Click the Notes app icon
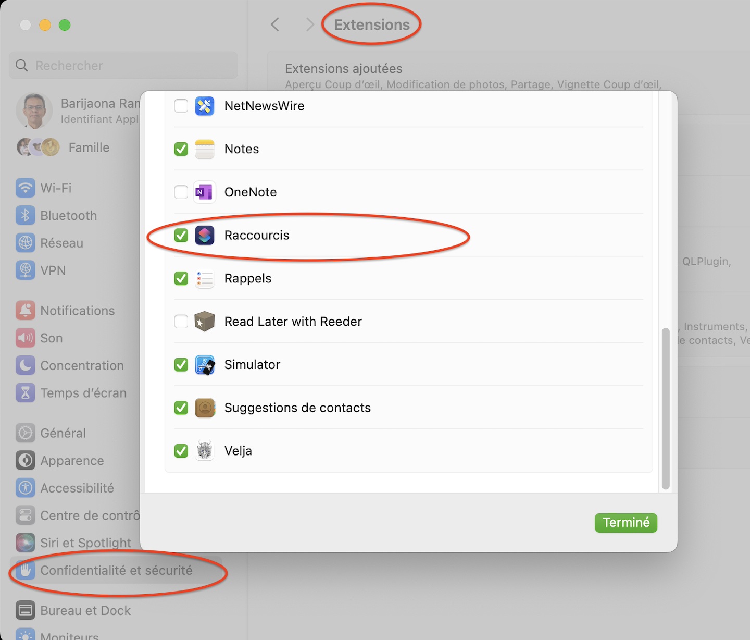The width and height of the screenshot is (750, 640). click(x=205, y=149)
